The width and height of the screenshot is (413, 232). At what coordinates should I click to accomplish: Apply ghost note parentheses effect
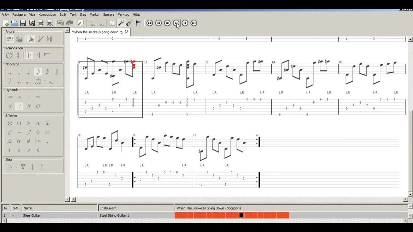pyautogui.click(x=19, y=123)
